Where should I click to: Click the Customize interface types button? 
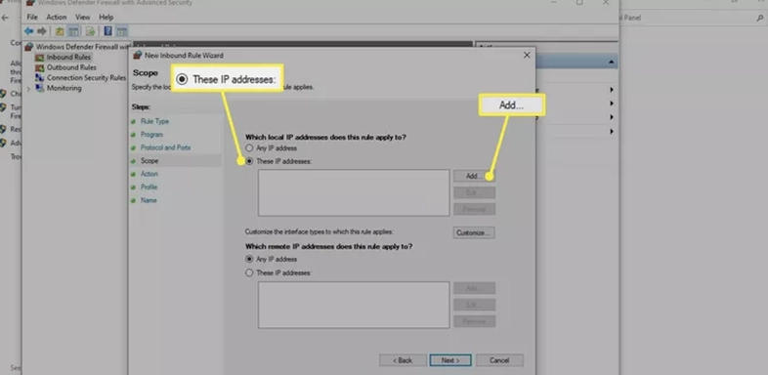(x=474, y=233)
